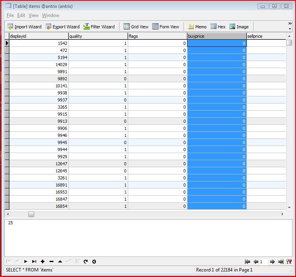Click the buyprice column header
This screenshot has height=277, width=296.
(x=217, y=36)
